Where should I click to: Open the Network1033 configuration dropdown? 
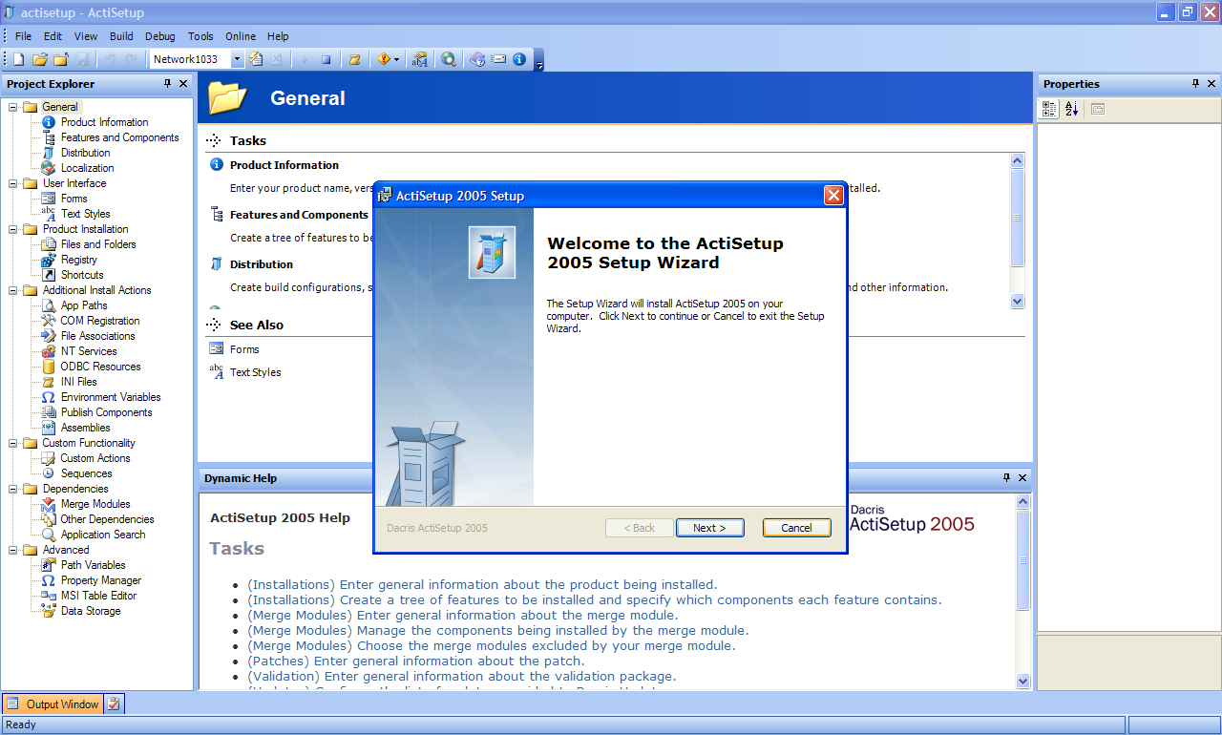pos(238,59)
